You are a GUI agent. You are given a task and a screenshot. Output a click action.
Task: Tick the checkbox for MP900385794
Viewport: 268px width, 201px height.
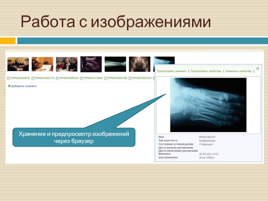[130, 78]
